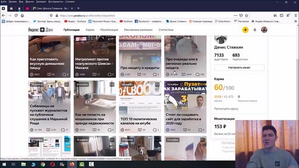
Task: Open the profile avatar in Zen header
Action: point(264,30)
